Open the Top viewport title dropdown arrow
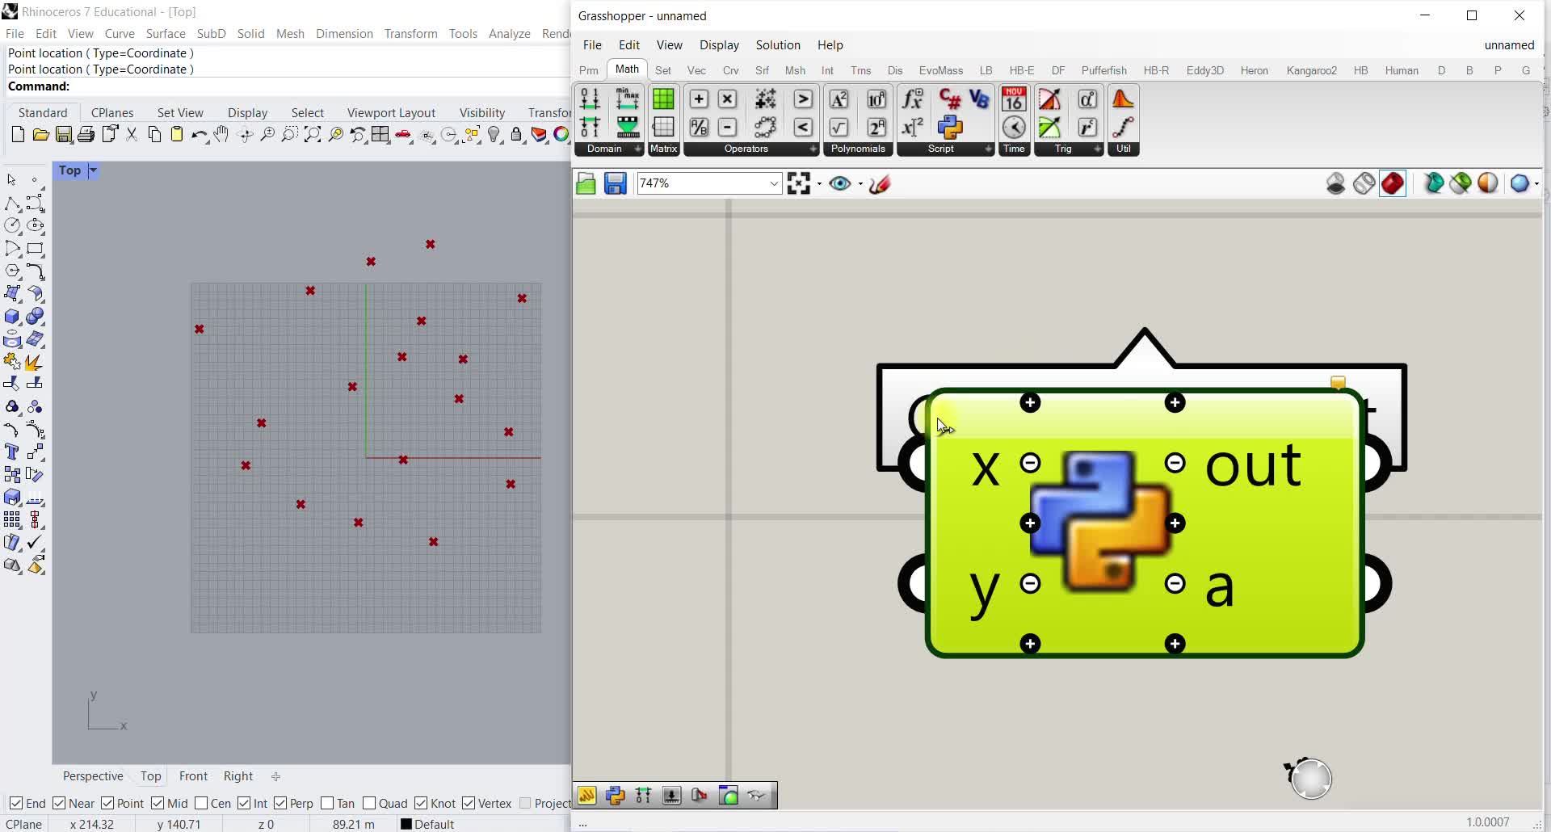This screenshot has width=1551, height=832. (93, 170)
